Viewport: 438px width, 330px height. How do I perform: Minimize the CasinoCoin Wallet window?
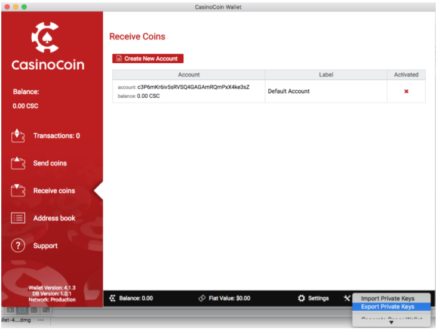tap(16, 7)
